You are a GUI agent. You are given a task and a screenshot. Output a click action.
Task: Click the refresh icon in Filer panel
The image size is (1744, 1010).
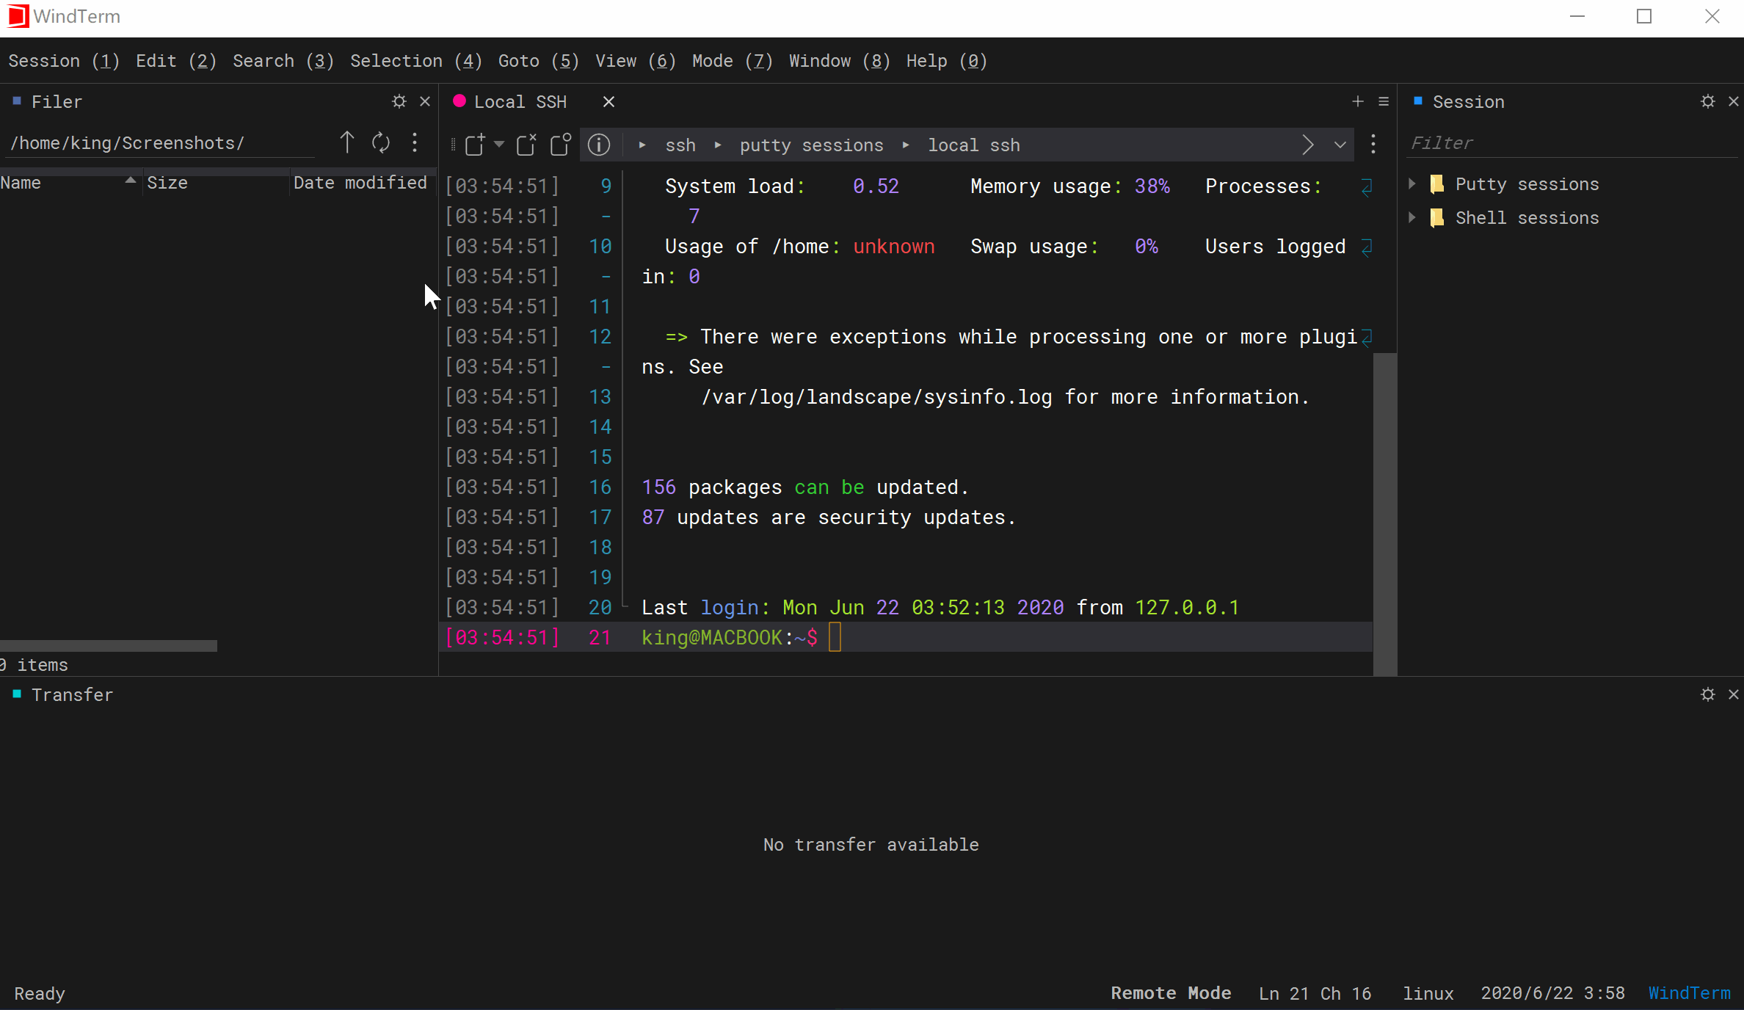click(x=379, y=143)
